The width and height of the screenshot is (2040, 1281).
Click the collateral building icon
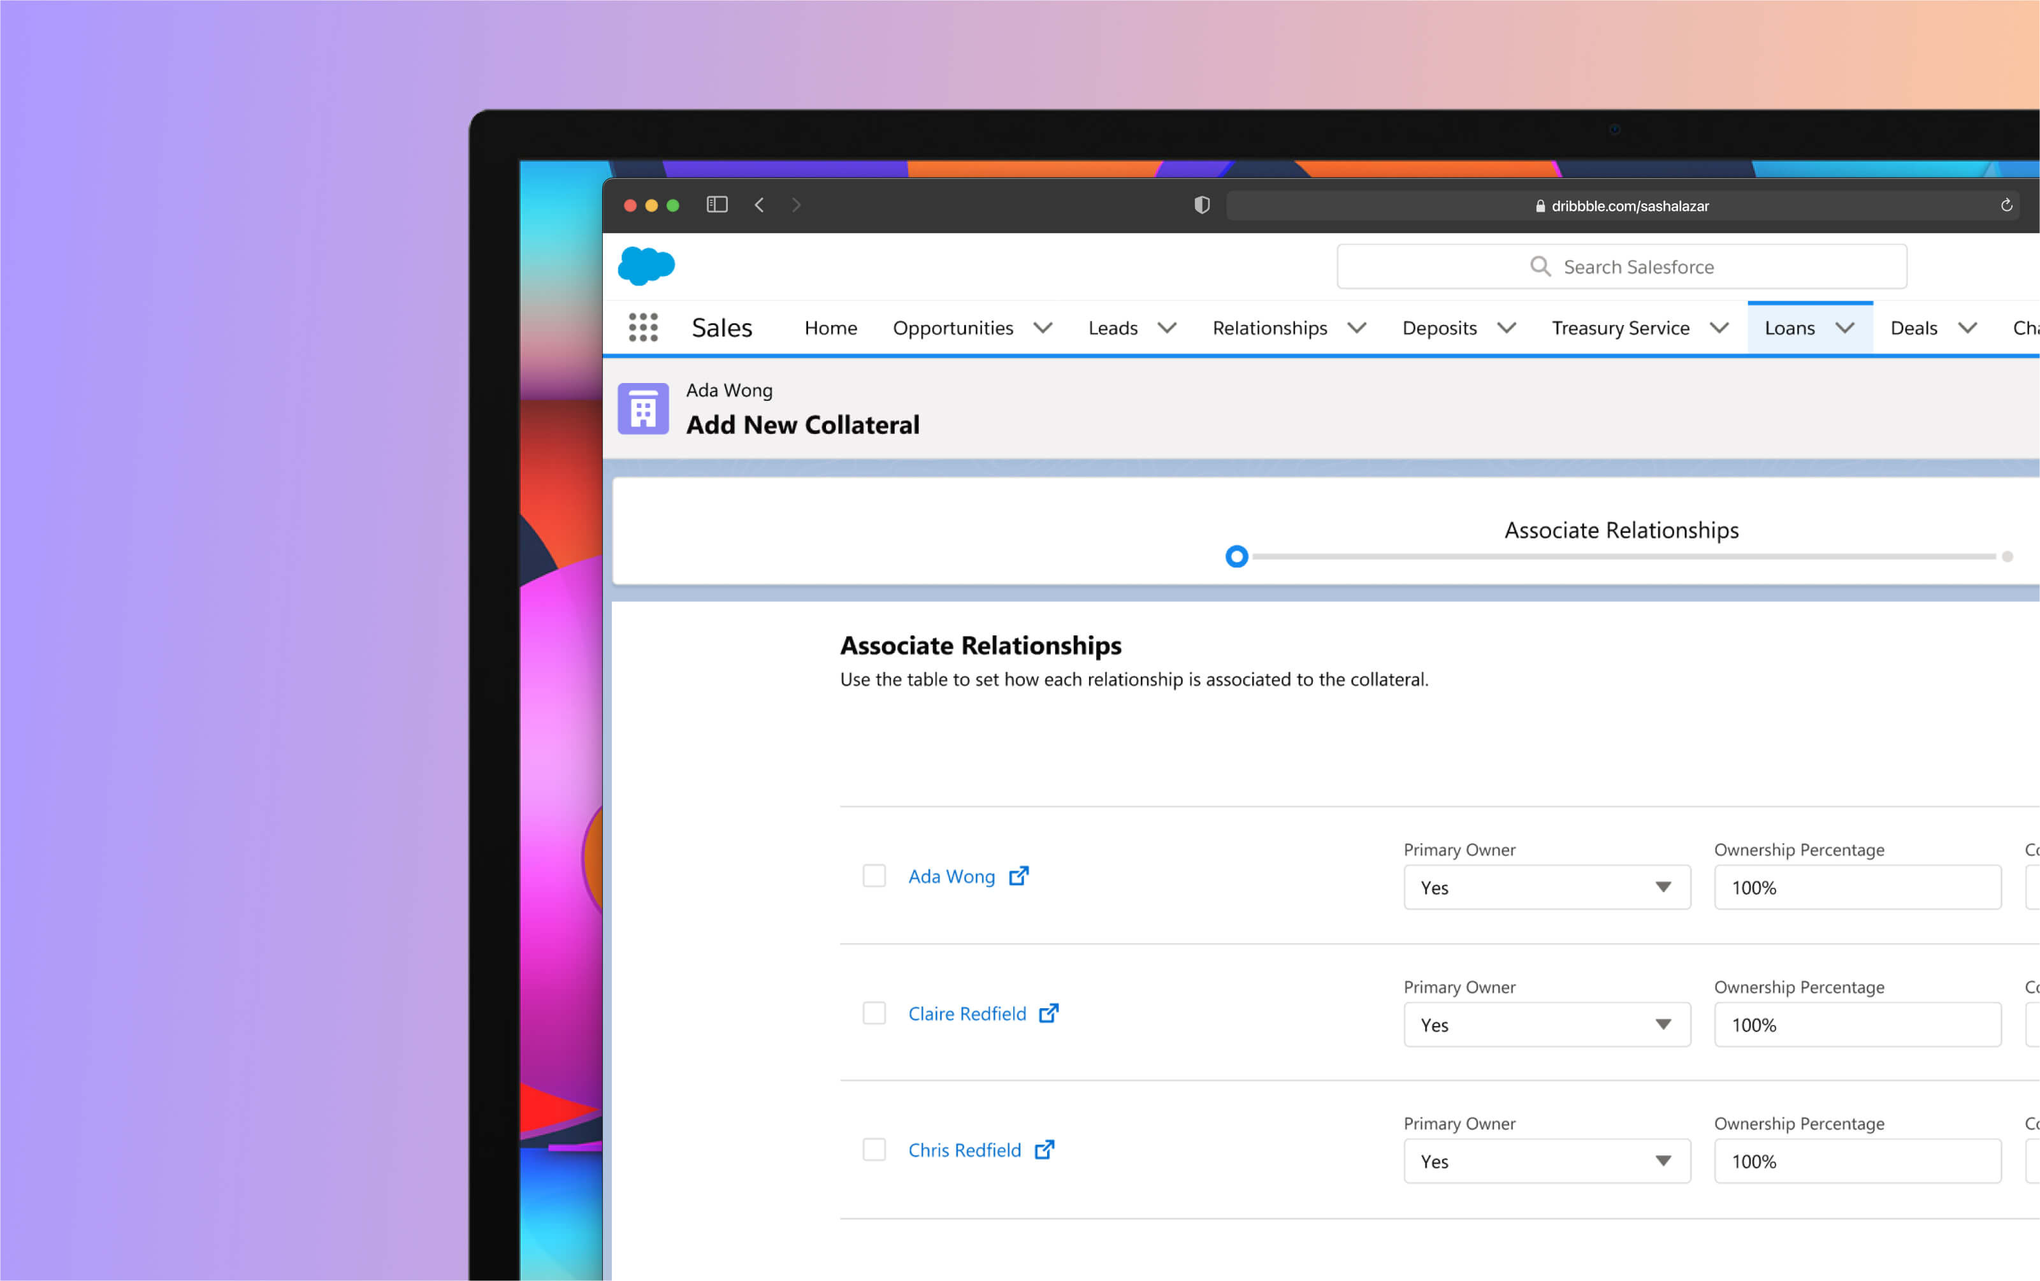point(643,409)
